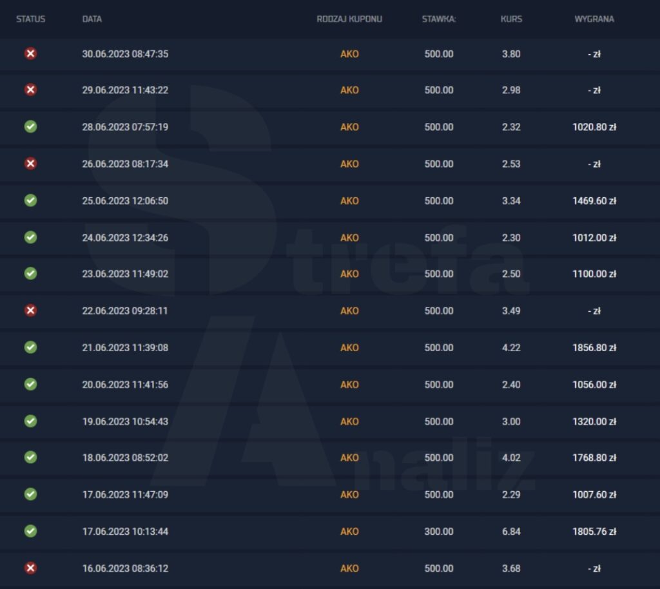
Task: Open AKO coupon from 25.06.2023
Action: point(349,200)
